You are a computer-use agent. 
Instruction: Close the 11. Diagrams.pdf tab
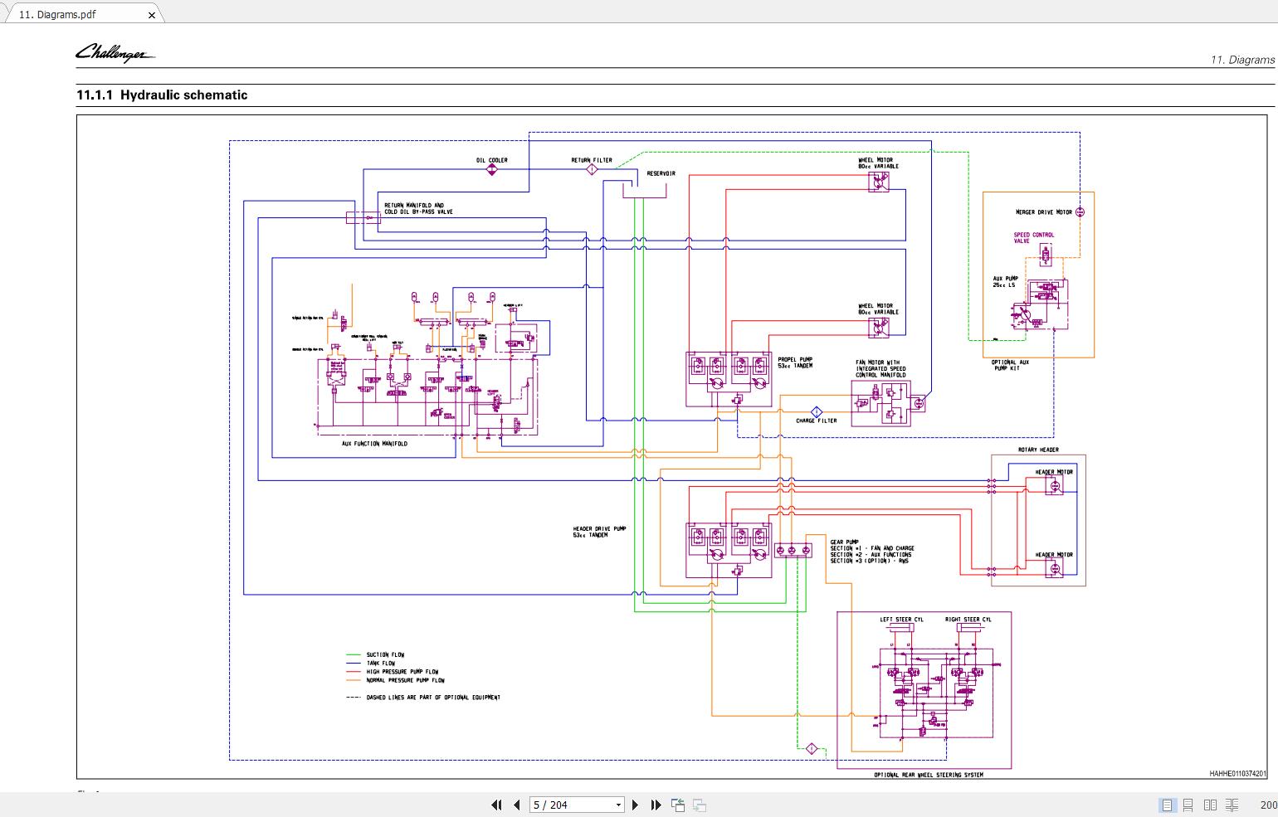click(x=151, y=15)
